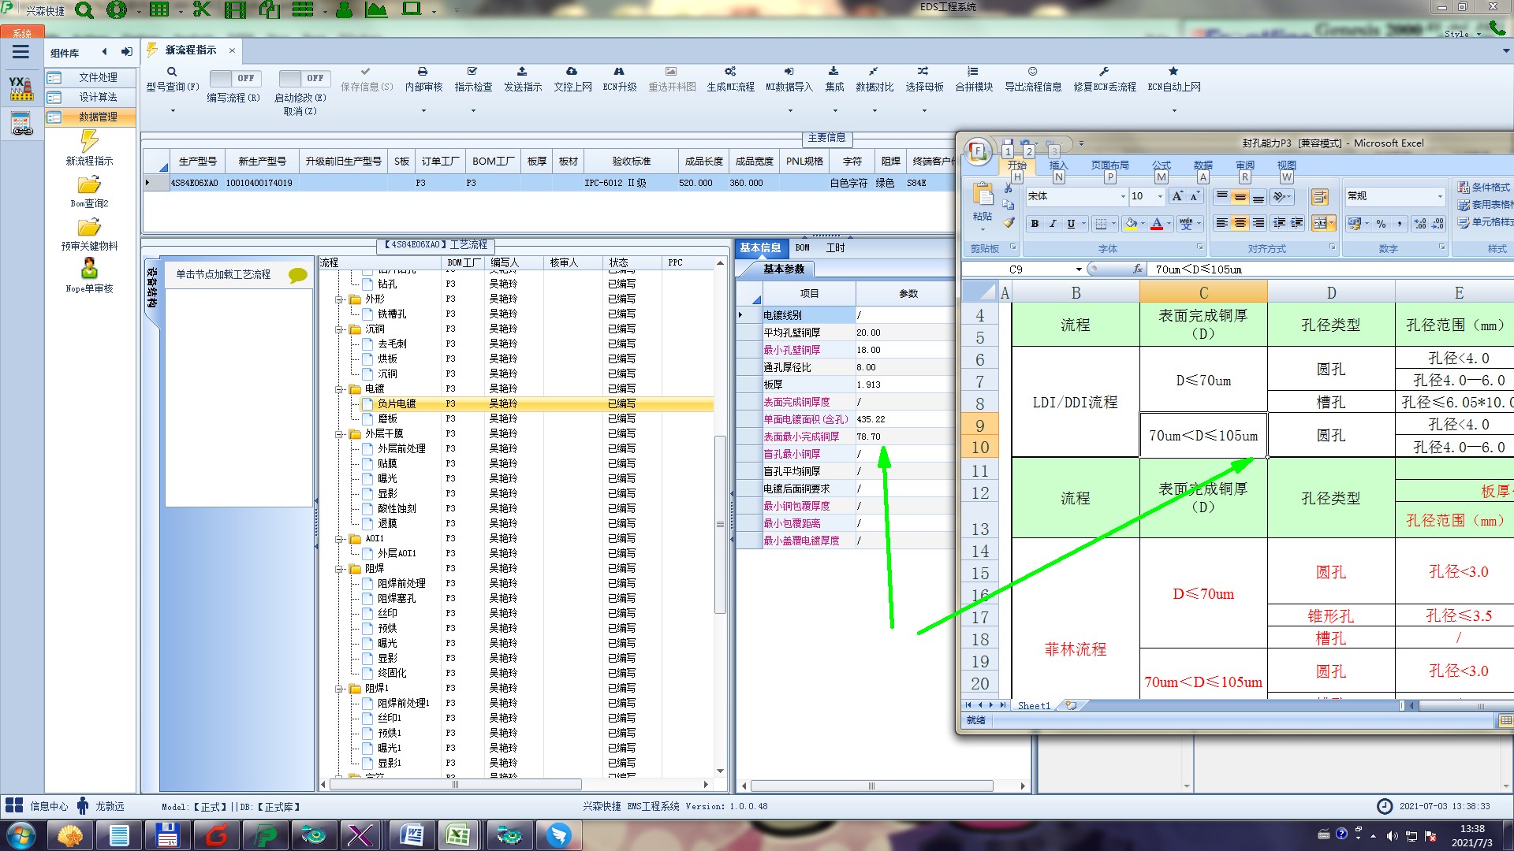This screenshot has width=1514, height=851.
Task: Select the YX factory icon in sidebar
Action: click(21, 88)
